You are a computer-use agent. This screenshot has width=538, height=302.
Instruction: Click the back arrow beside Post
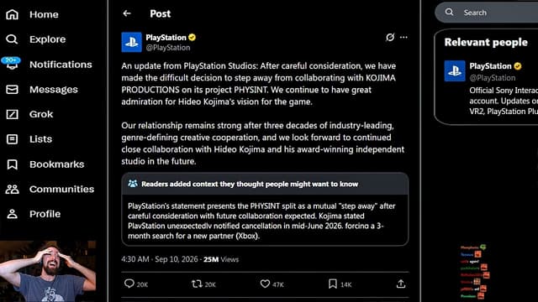[127, 13]
